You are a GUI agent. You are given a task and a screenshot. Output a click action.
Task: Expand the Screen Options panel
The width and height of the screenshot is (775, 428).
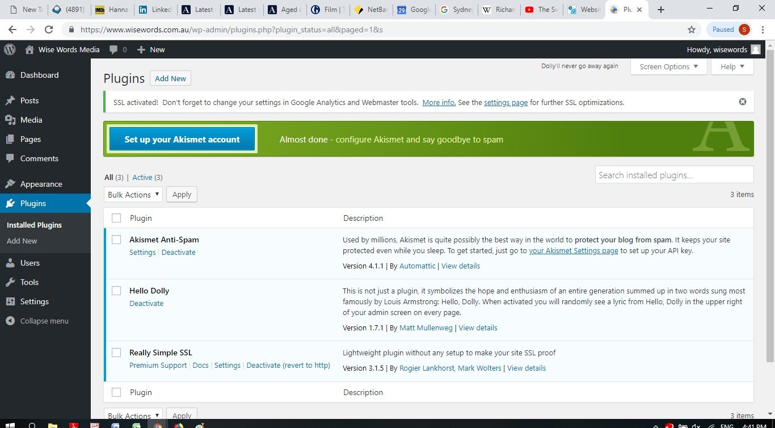coord(669,66)
